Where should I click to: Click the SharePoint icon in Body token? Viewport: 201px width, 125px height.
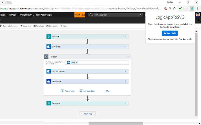[x=68, y=62]
